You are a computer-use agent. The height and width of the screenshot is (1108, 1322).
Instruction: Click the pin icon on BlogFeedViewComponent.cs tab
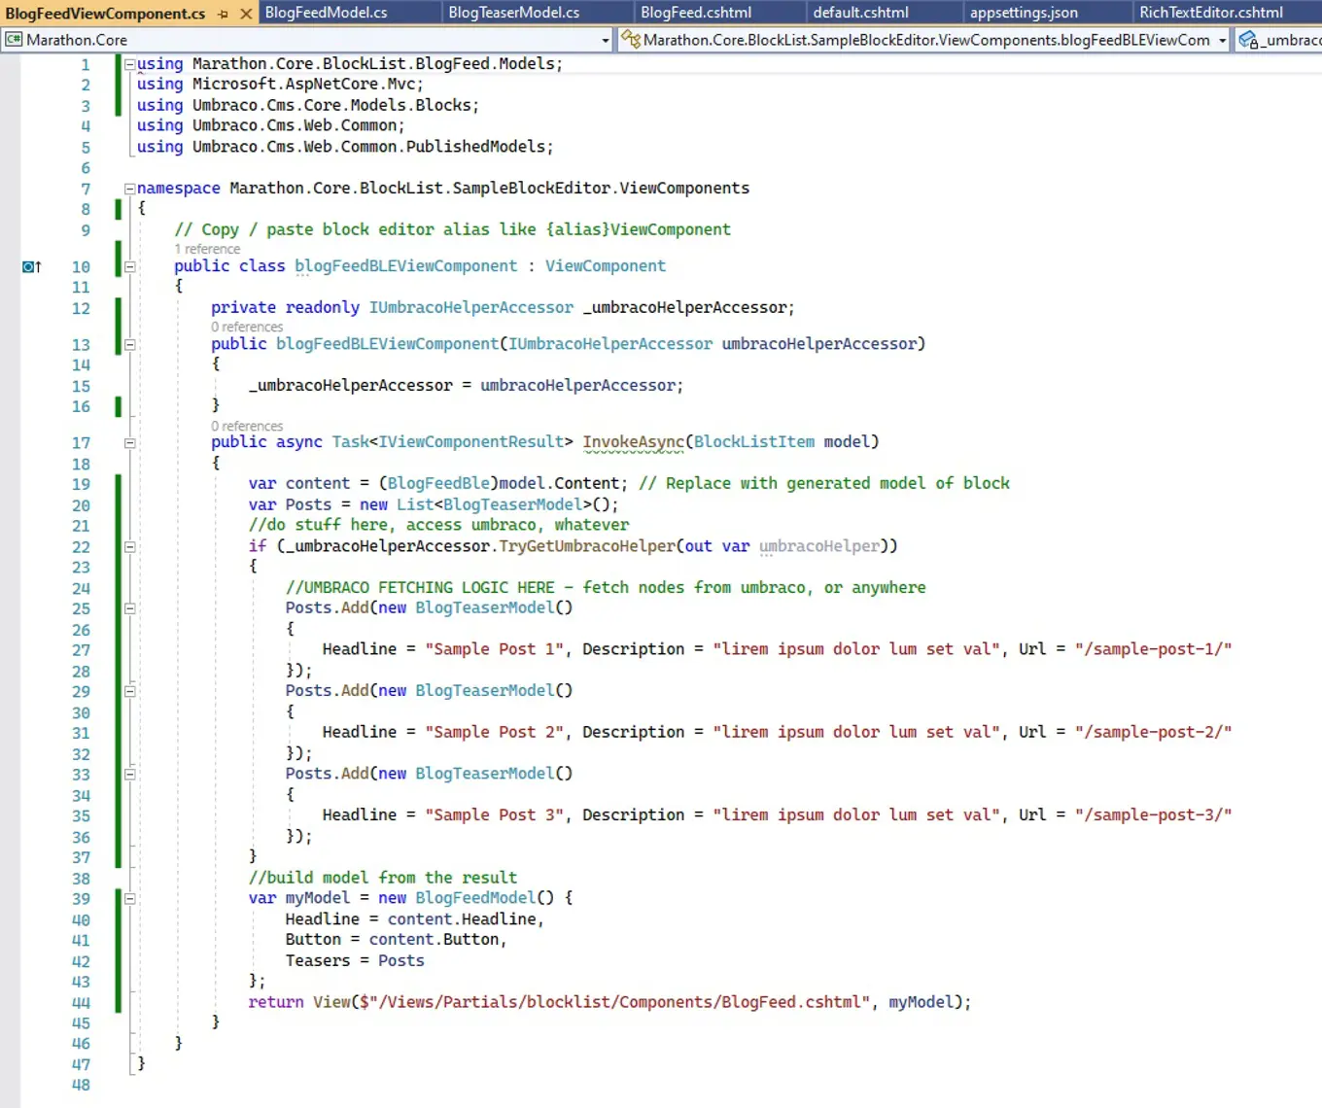(224, 14)
